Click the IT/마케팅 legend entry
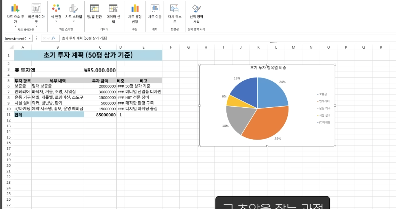 click(324, 122)
